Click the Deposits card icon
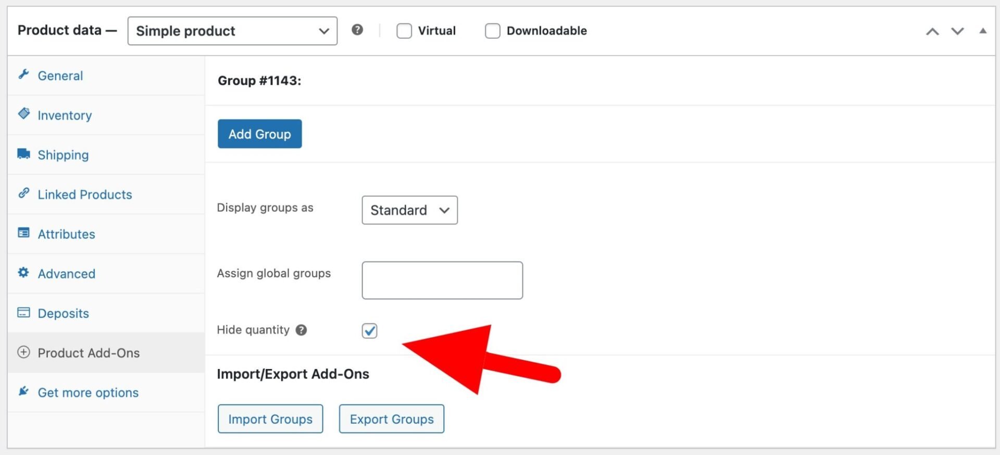Image resolution: width=1000 pixels, height=455 pixels. 23,312
